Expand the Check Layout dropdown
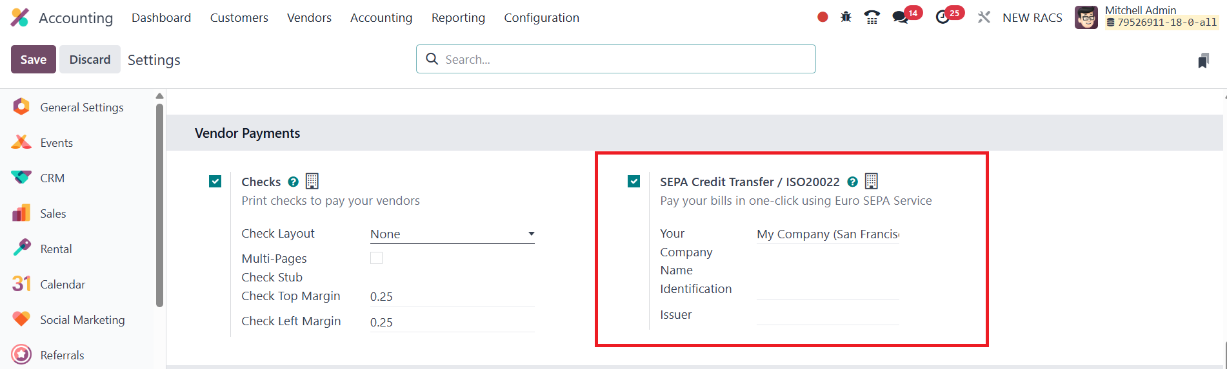 452,234
